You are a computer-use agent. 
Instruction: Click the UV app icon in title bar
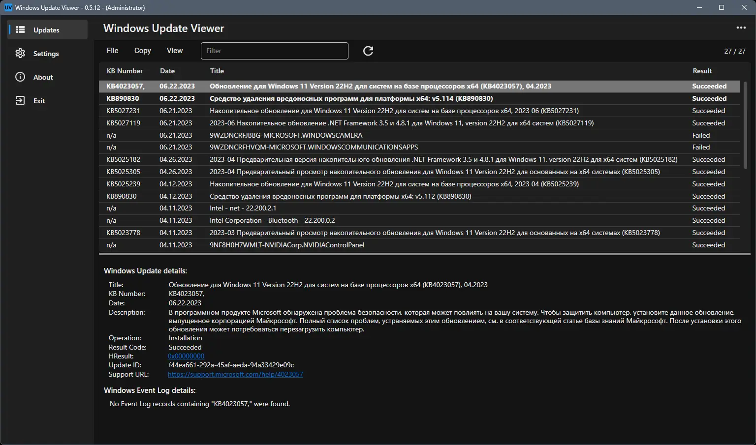[x=8, y=7]
